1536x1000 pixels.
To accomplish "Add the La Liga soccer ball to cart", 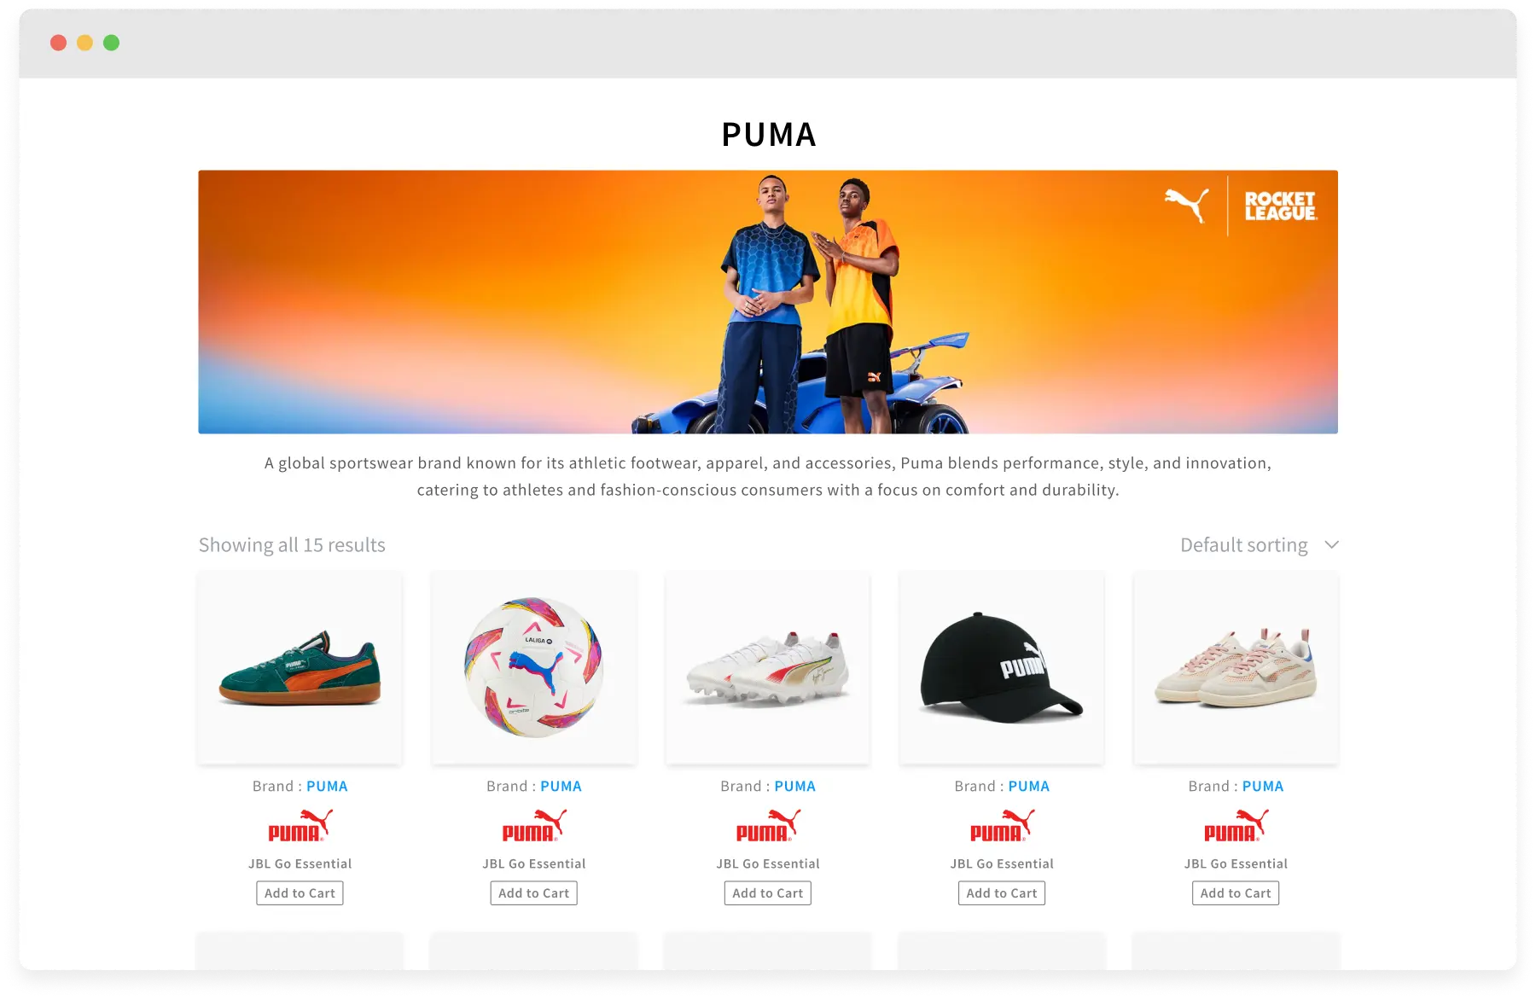I will [x=534, y=893].
